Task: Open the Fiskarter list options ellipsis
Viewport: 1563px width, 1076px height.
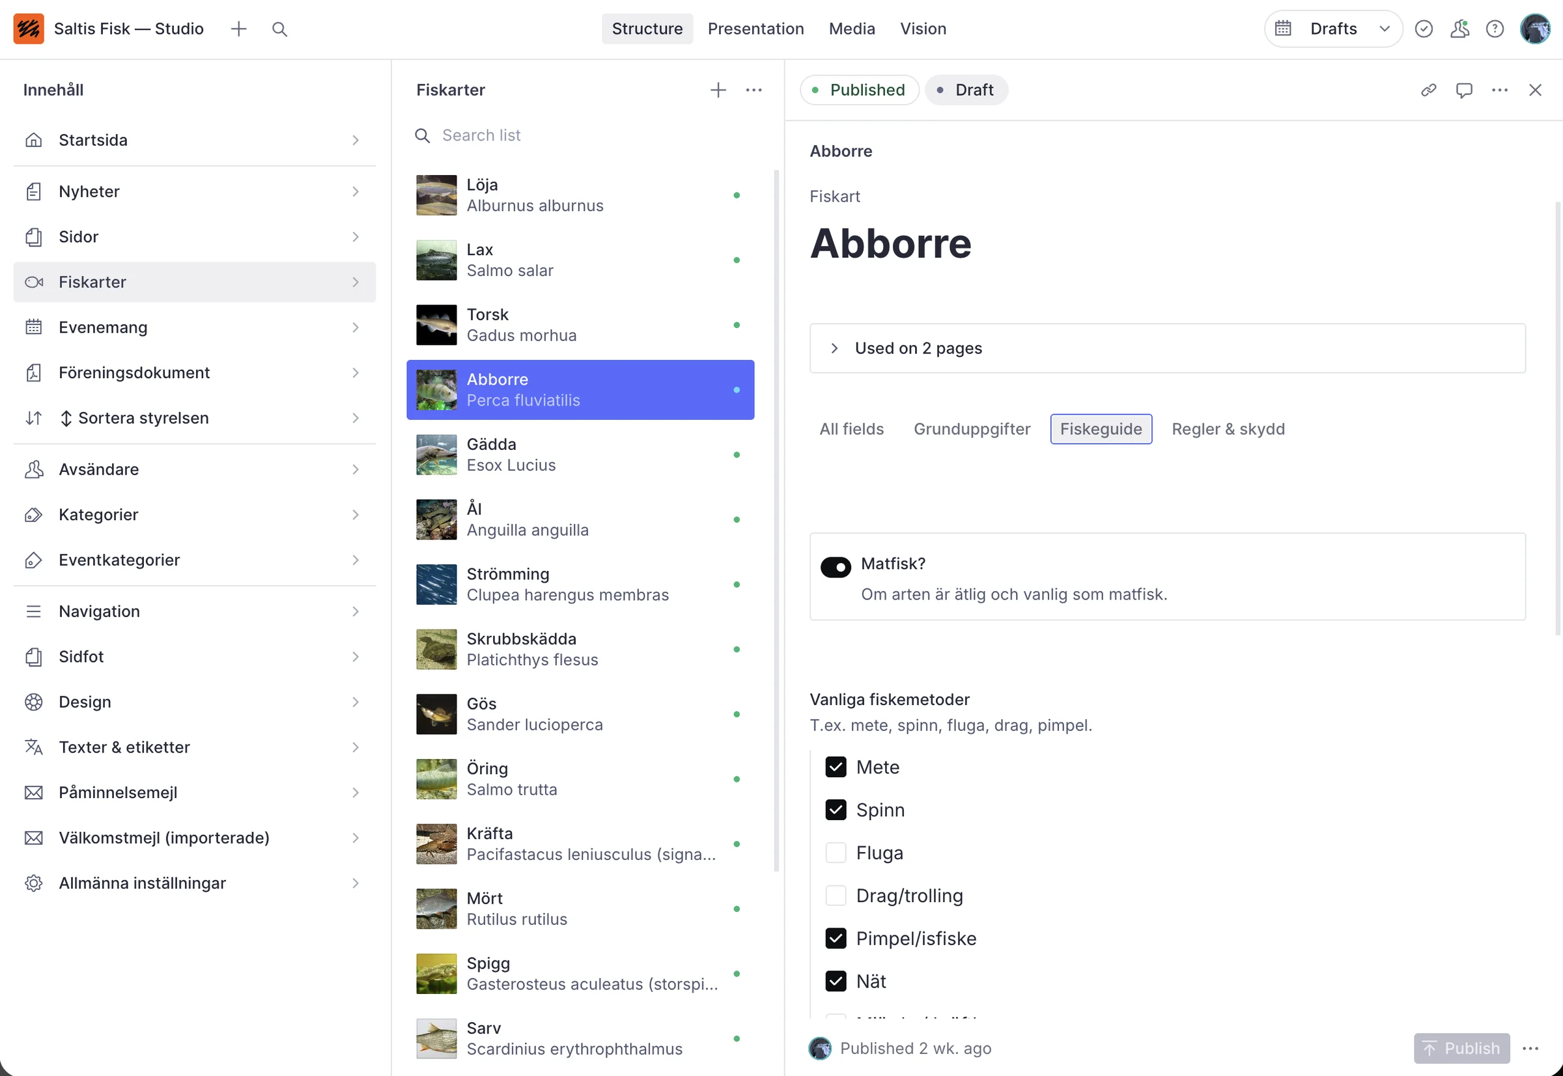Action: (753, 90)
